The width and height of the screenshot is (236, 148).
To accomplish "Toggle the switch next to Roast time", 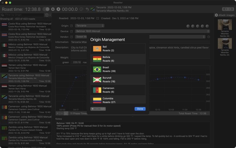I will coord(46,9).
